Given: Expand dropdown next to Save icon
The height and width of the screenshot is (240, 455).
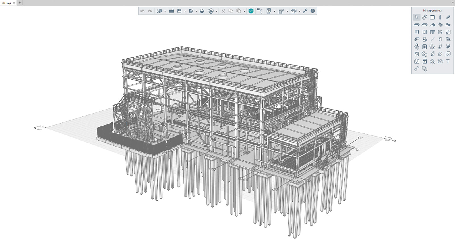Looking at the screenshot, I should [185, 11].
